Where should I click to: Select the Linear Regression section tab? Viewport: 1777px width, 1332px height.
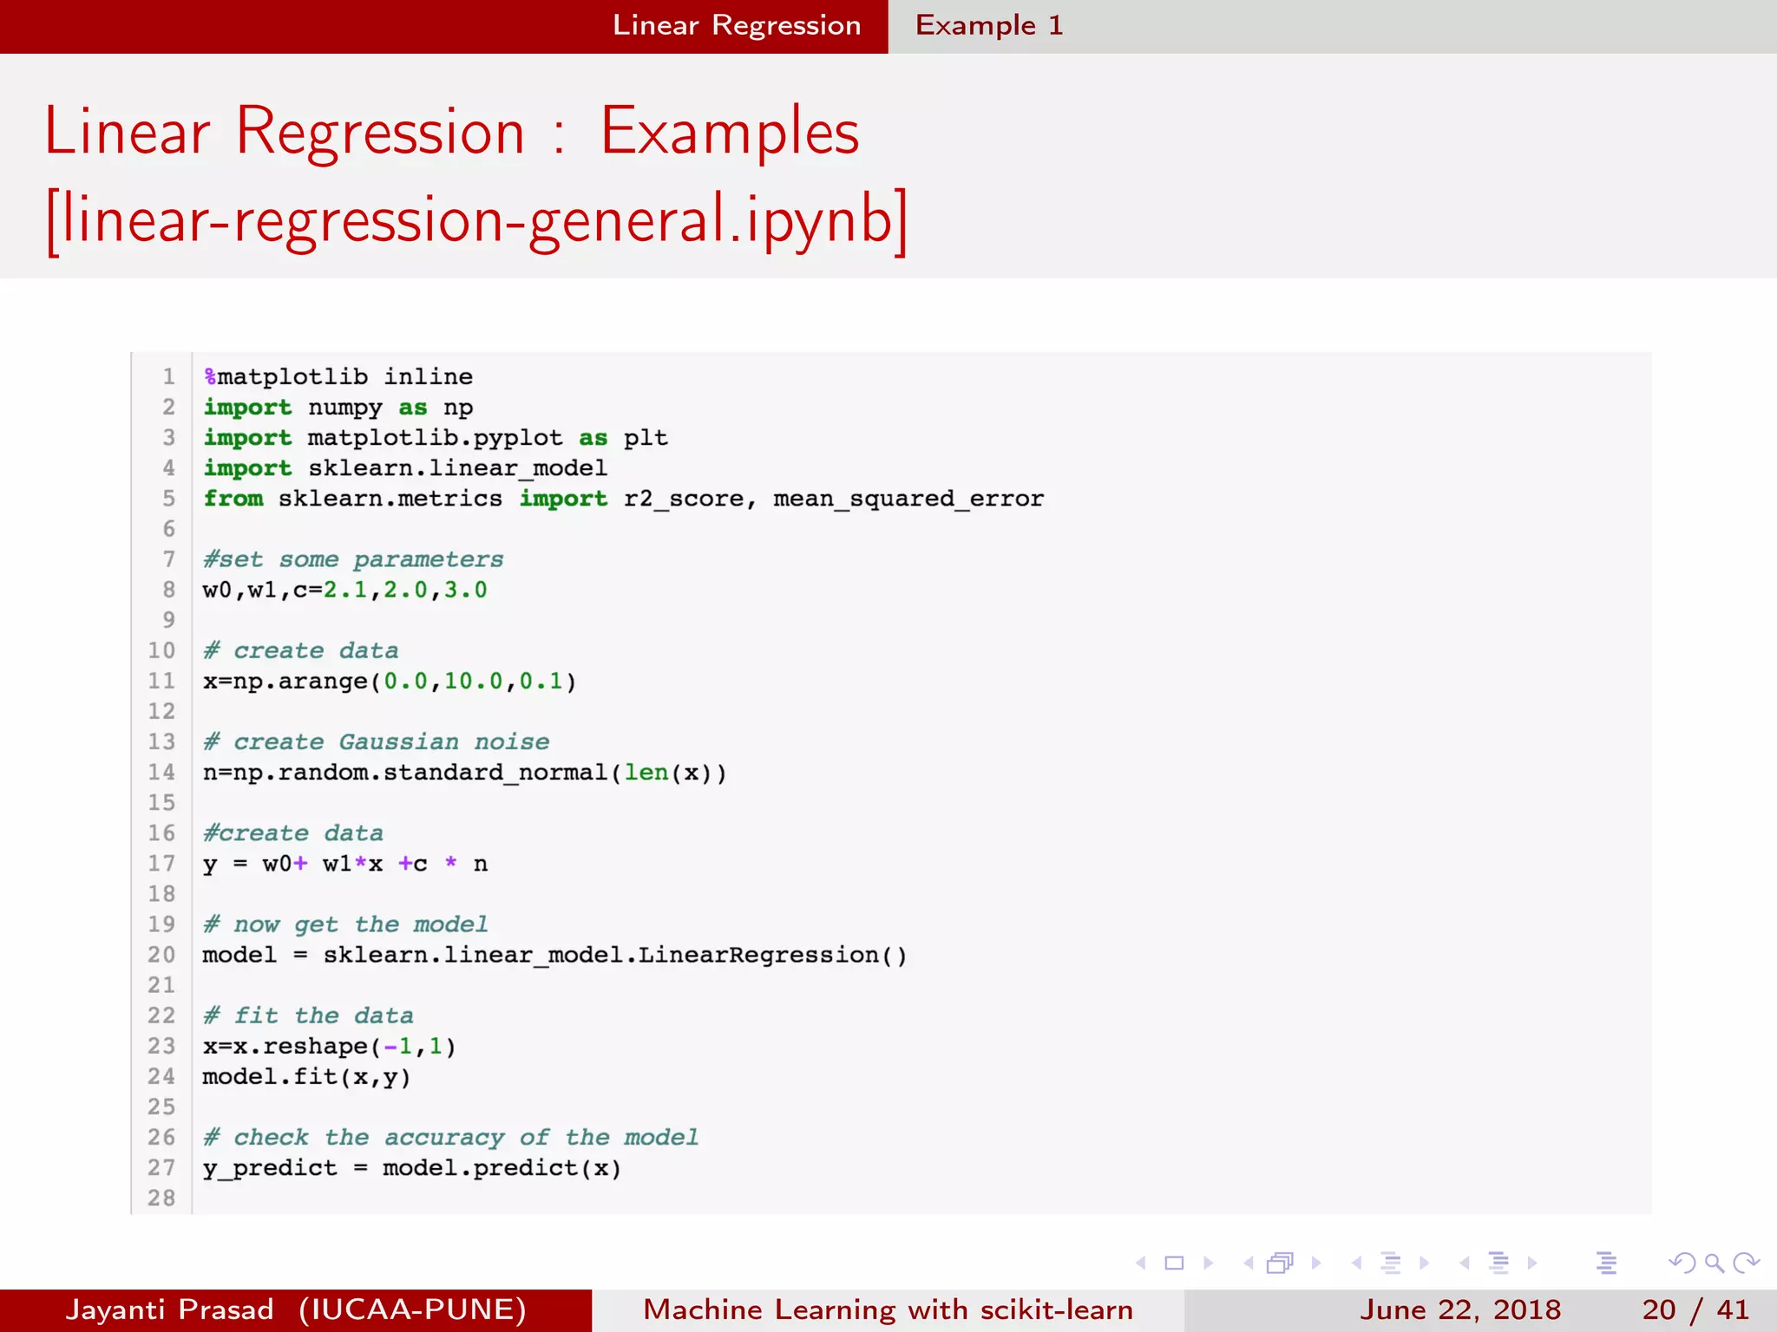pos(737,25)
